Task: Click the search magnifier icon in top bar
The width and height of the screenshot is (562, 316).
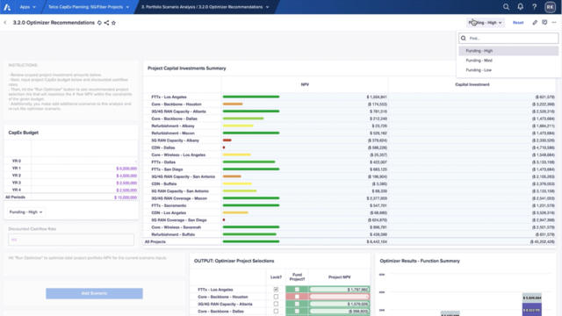Action: click(506, 7)
